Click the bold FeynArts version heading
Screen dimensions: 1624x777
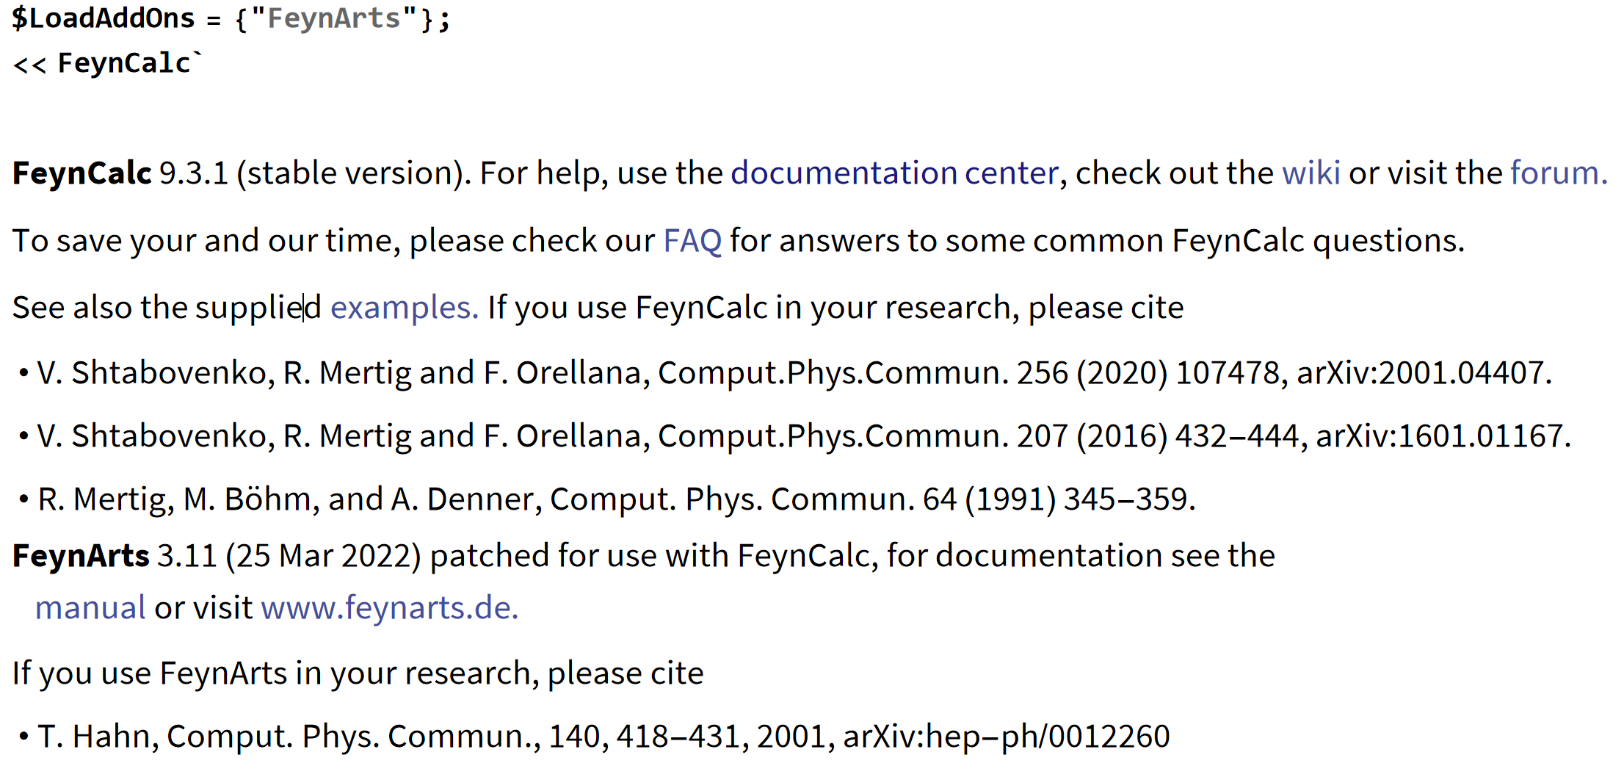tap(81, 556)
